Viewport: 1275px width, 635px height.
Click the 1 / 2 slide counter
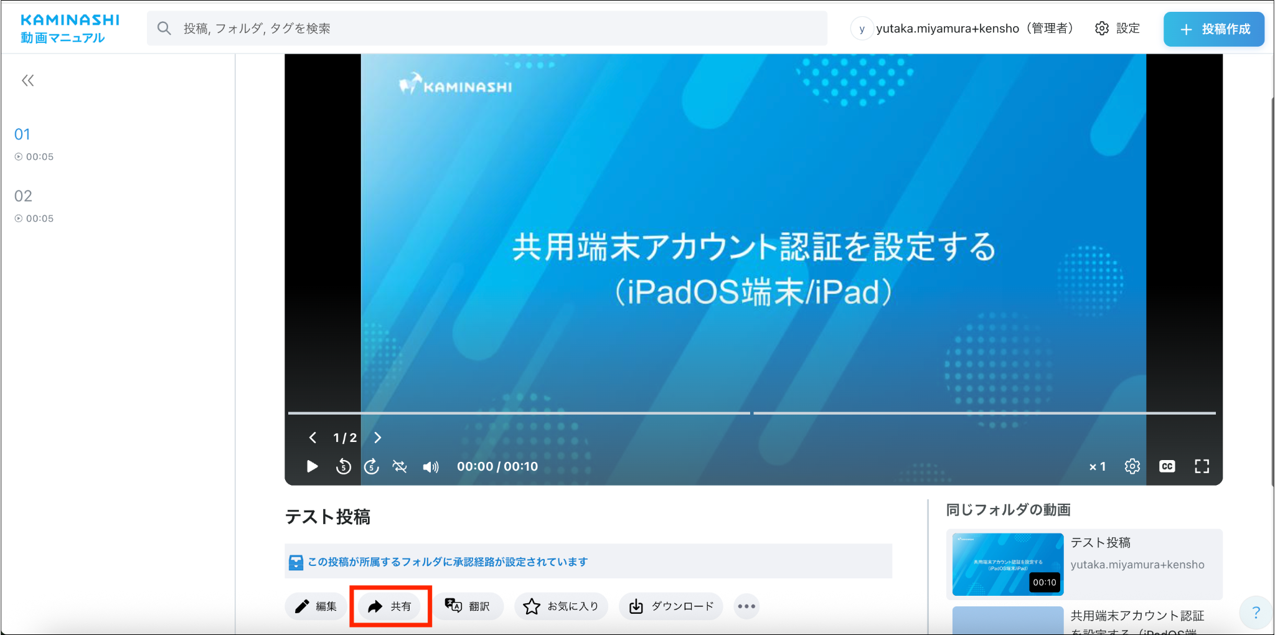345,438
